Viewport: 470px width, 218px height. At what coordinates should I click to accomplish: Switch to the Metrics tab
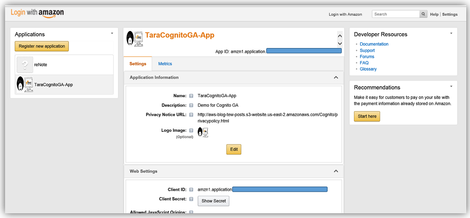coord(165,64)
